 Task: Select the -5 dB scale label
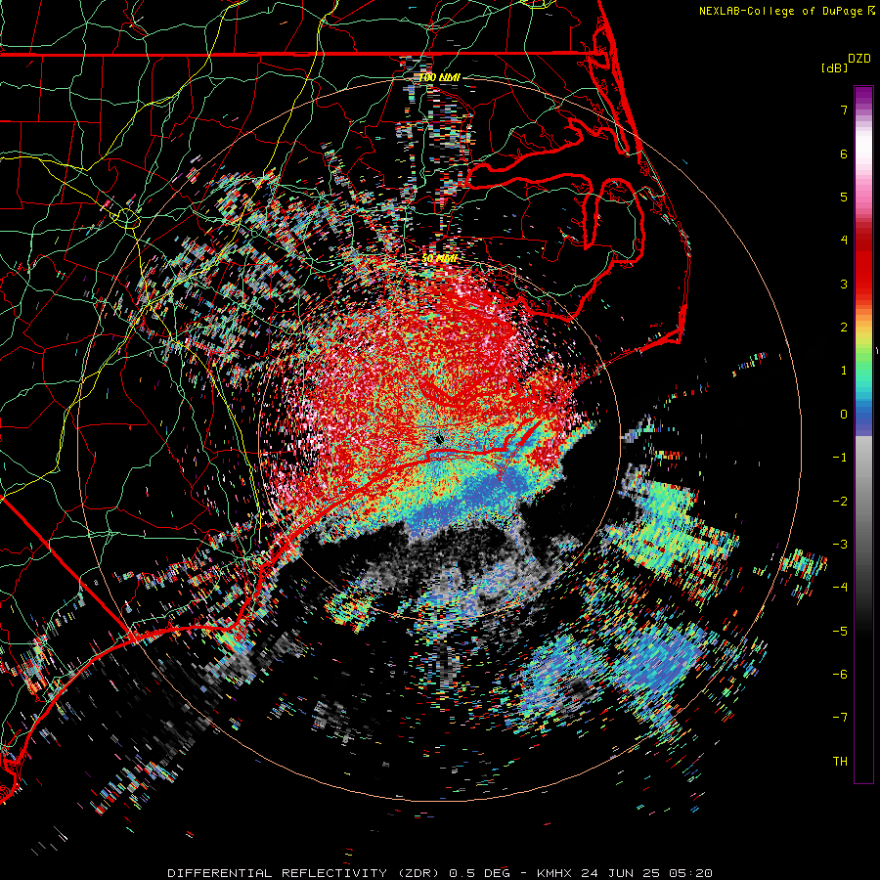point(840,631)
